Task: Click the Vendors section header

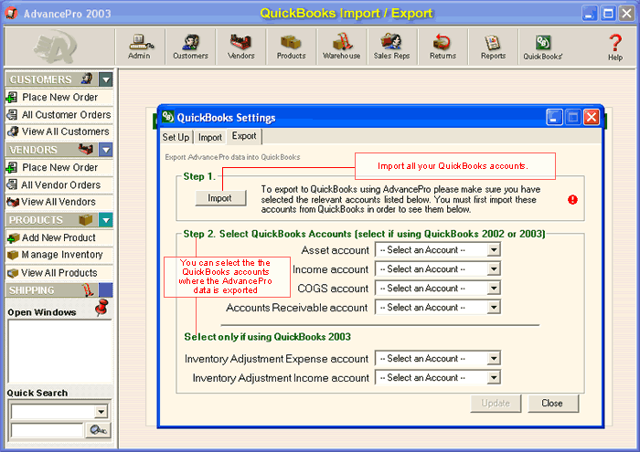Action: 51,150
